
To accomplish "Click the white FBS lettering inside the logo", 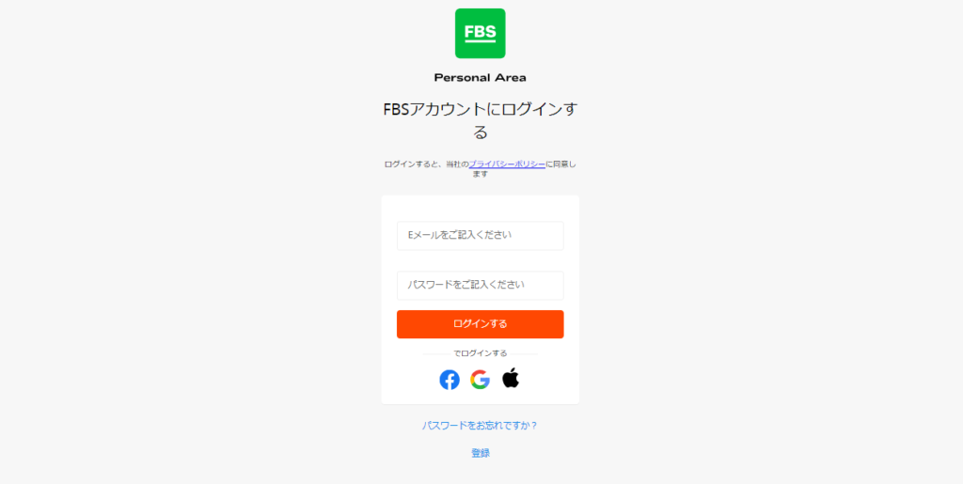I will [481, 32].
